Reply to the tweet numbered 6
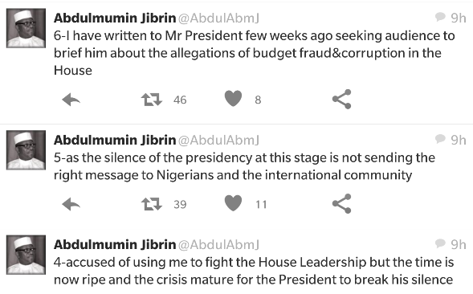Screen dimensions: 473x294 [71, 100]
